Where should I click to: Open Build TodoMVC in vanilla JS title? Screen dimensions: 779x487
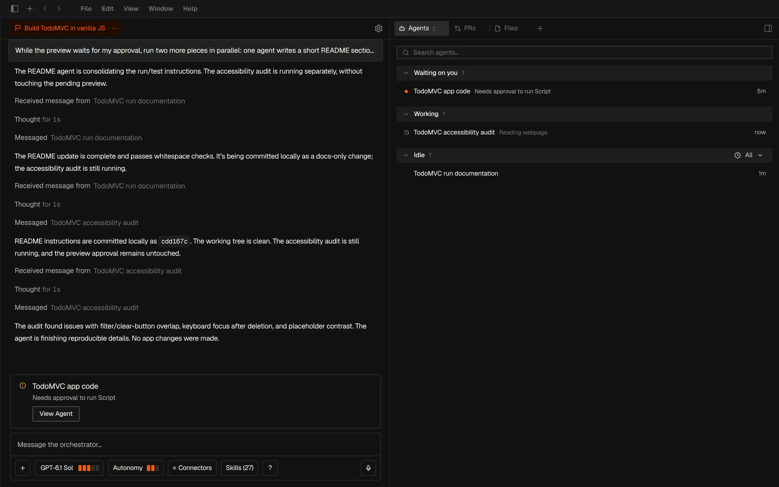coord(65,28)
